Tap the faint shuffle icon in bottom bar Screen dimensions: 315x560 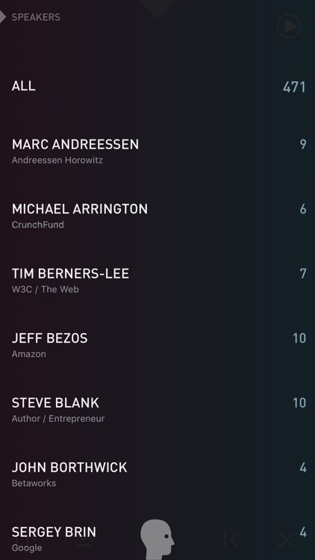(x=288, y=539)
